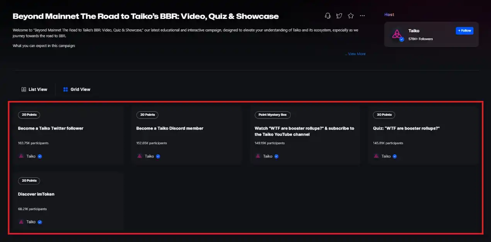Click the List View icon
The height and width of the screenshot is (242, 491).
pos(24,90)
